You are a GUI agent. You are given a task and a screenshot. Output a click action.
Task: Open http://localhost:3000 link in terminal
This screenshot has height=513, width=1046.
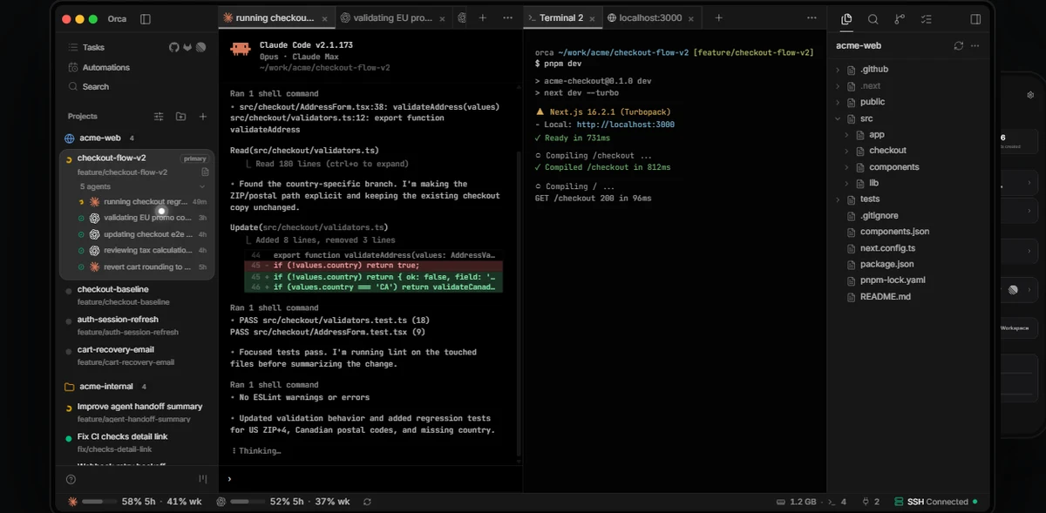[625, 125]
